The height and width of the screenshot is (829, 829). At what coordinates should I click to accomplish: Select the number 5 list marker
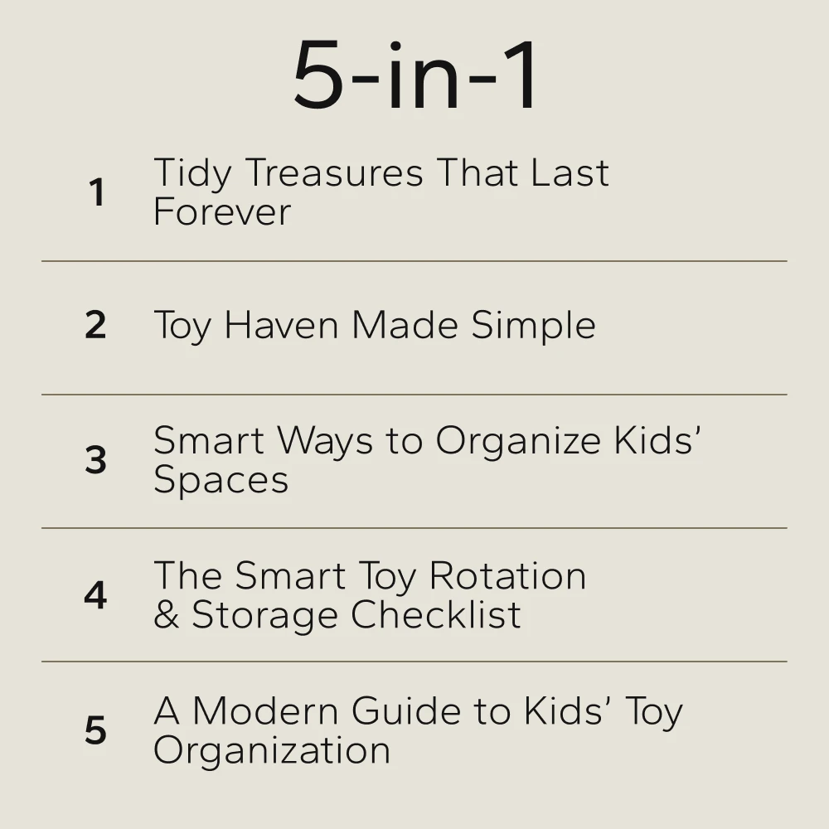[95, 730]
